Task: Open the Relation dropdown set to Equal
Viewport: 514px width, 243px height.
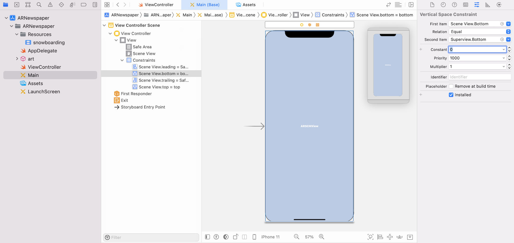Action: [x=479, y=32]
